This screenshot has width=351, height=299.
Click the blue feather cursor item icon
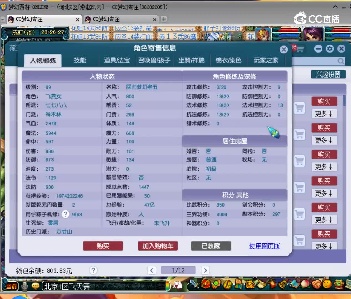coord(274,132)
